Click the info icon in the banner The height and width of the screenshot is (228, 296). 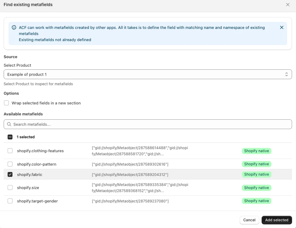tap(14, 28)
